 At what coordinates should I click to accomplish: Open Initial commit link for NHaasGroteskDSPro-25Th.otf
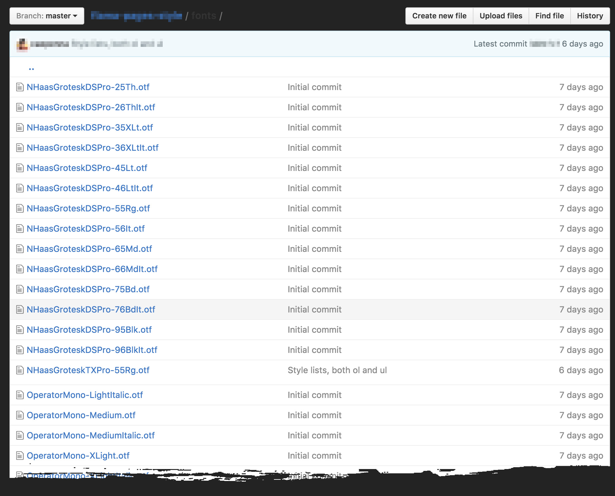(314, 87)
